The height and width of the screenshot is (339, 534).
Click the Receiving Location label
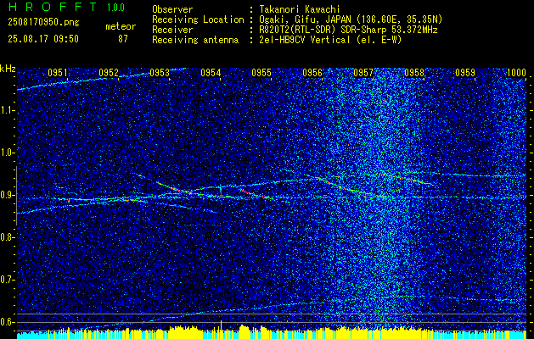tap(198, 19)
